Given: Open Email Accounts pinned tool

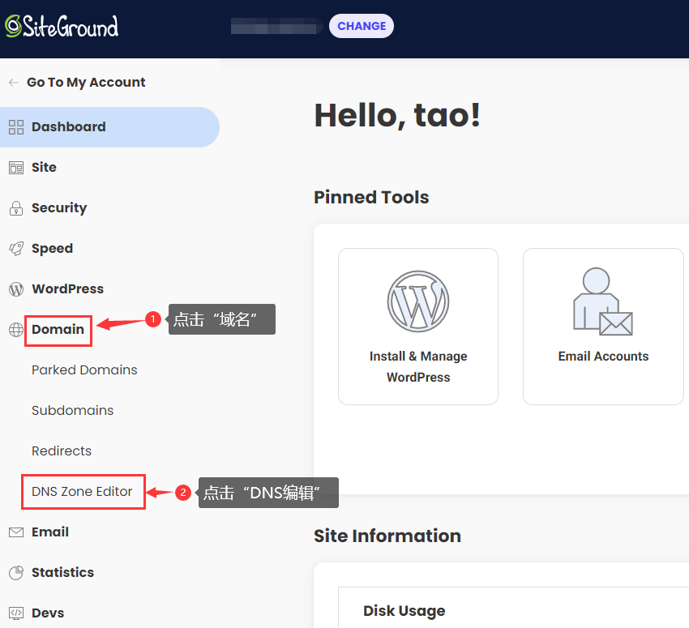Looking at the screenshot, I should pos(603,327).
